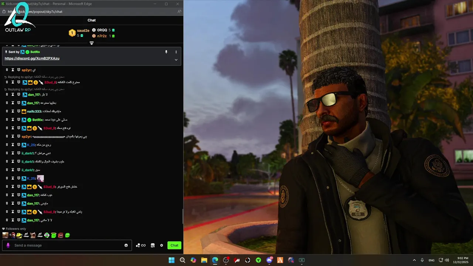The width and height of the screenshot is (473, 266).
Task: Insert the cat emote
Action: tap(33, 235)
